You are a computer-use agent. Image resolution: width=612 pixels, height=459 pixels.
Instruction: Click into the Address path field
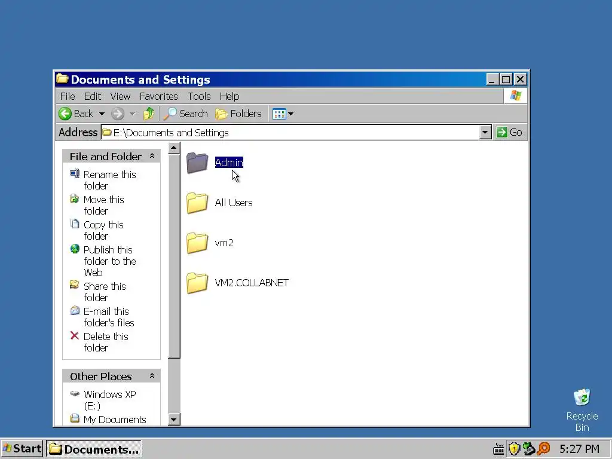tap(290, 132)
